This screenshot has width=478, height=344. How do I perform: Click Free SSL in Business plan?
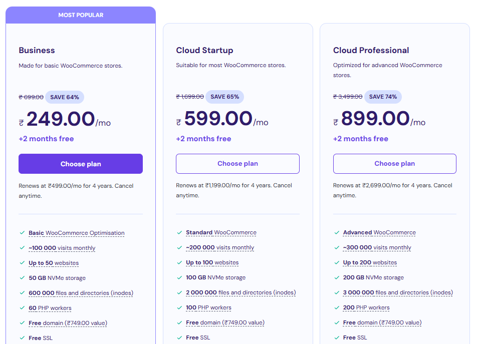click(41, 338)
